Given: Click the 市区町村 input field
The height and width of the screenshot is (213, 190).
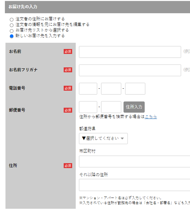Looking at the screenshot, I should pyautogui.click(x=134, y=161).
